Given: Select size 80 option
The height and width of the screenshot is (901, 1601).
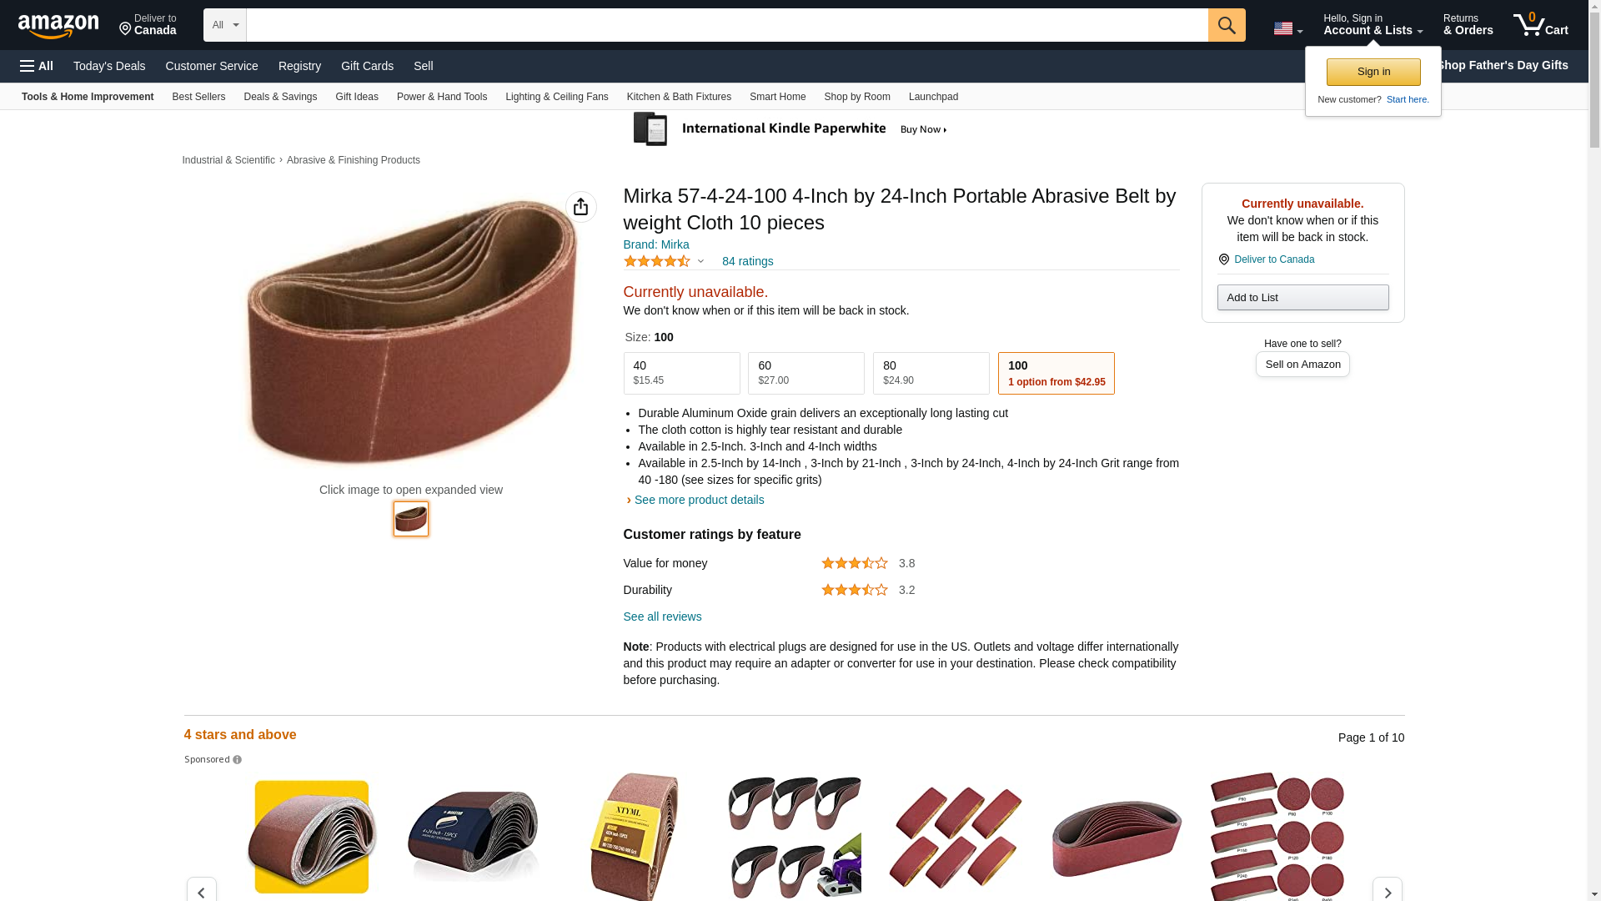Looking at the screenshot, I should tap(931, 373).
